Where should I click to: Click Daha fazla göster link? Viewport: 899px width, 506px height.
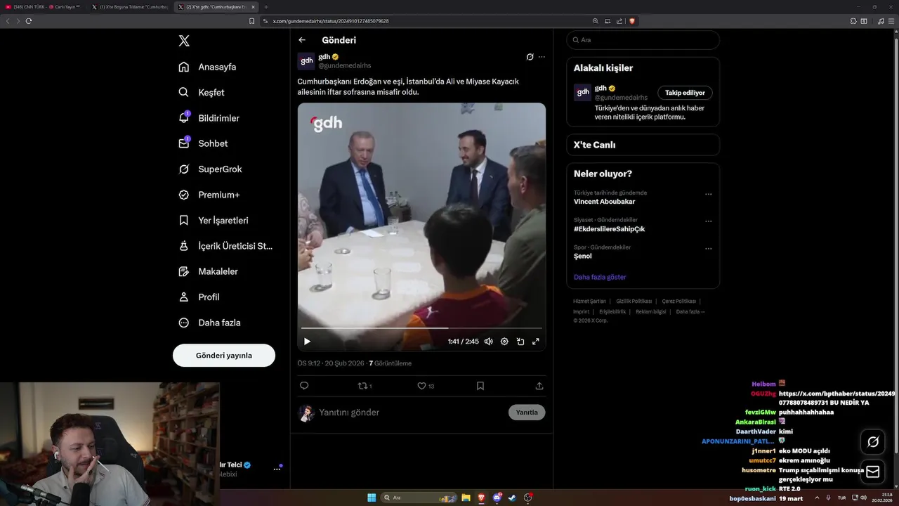pos(600,277)
